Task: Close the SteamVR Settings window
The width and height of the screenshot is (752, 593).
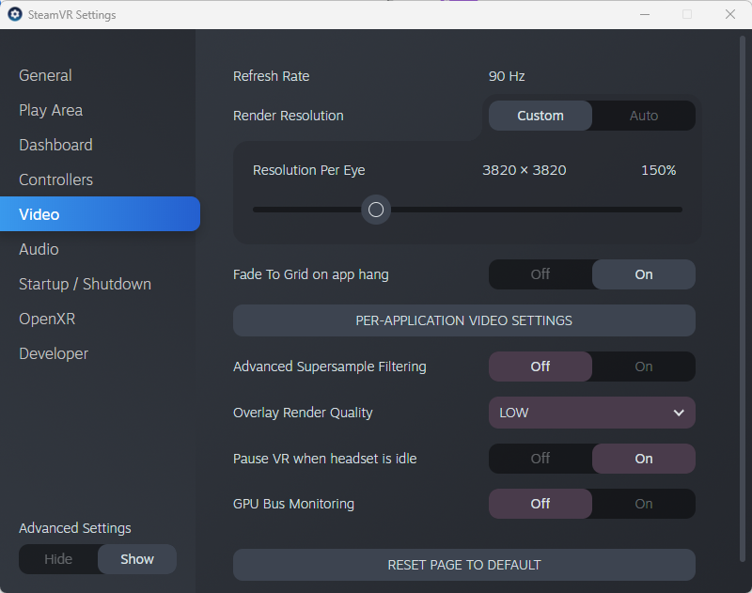Action: (730, 14)
